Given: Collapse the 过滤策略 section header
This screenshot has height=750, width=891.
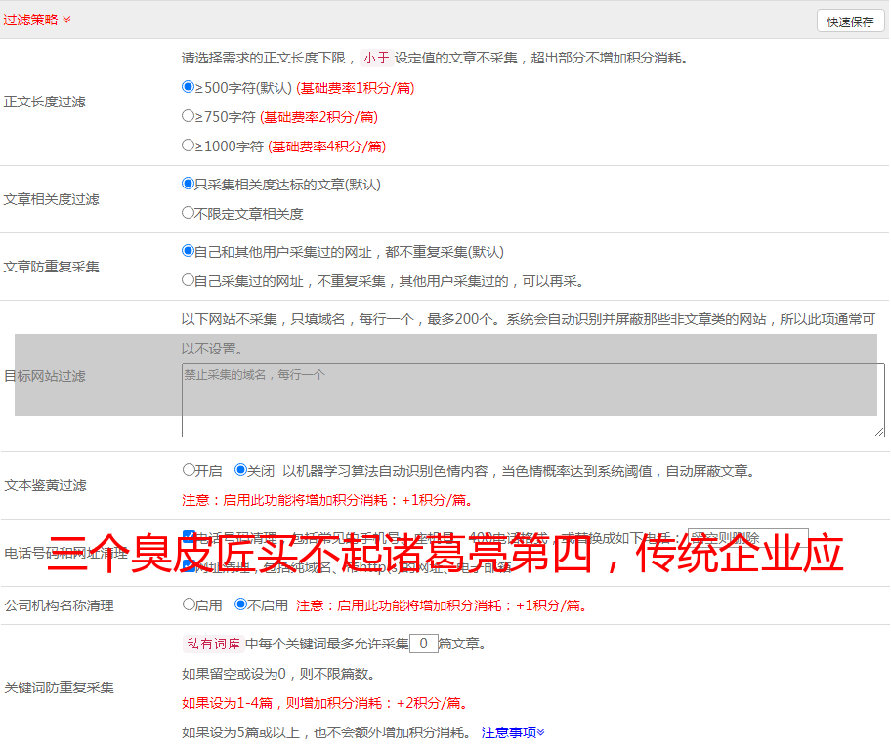Looking at the screenshot, I should [x=29, y=20].
